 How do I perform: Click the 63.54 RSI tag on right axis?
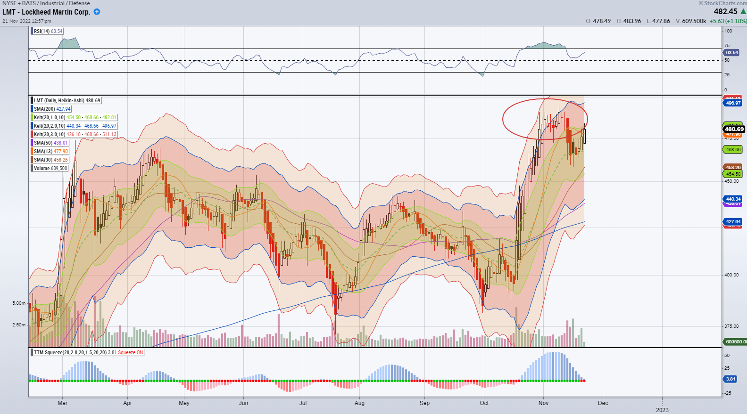(731, 53)
